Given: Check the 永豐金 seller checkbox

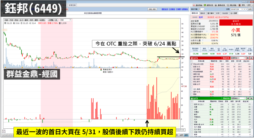Looking at the screenshot, I should tap(192, 112).
